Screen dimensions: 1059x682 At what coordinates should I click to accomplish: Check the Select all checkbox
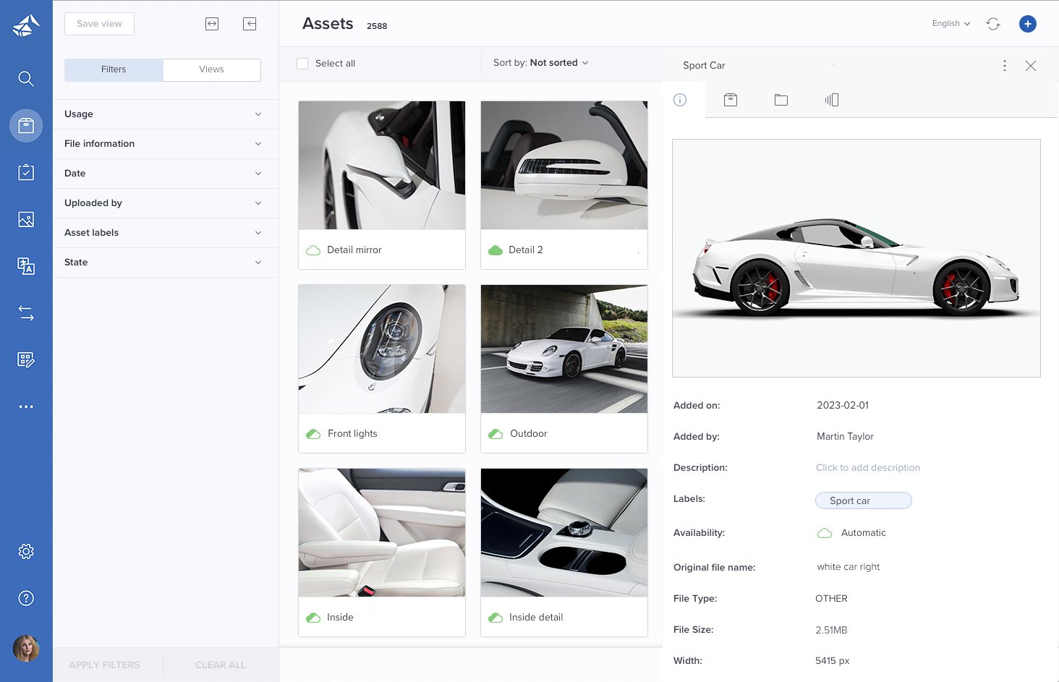[303, 64]
